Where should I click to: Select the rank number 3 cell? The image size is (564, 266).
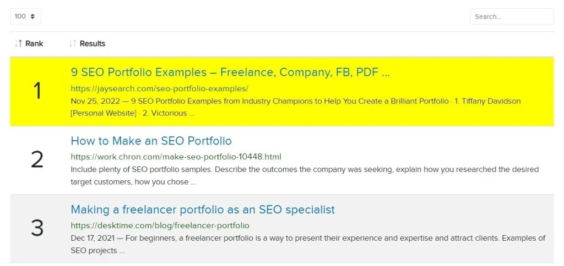click(37, 228)
